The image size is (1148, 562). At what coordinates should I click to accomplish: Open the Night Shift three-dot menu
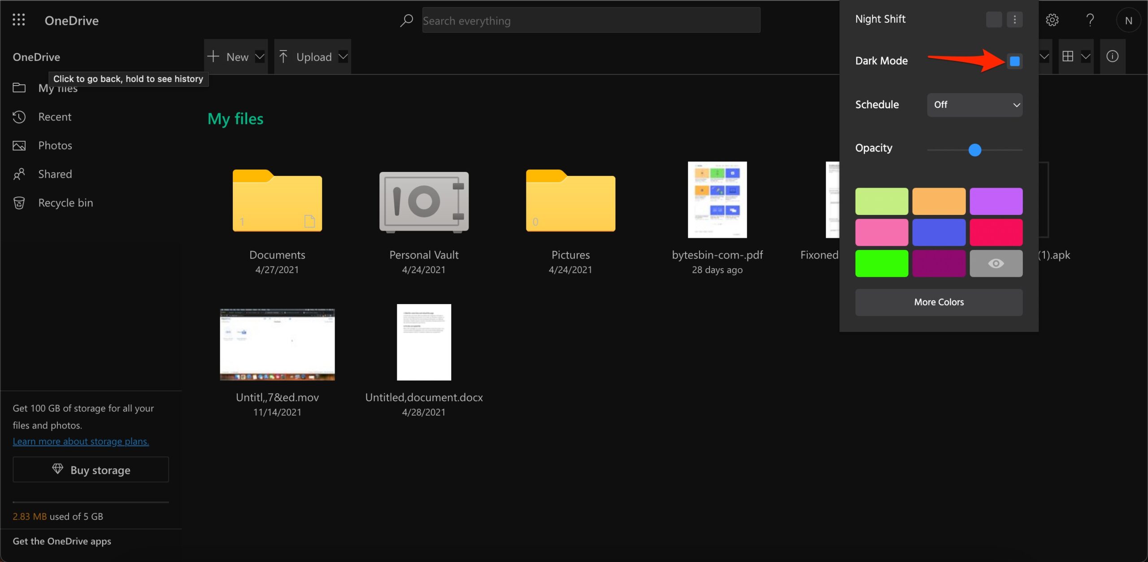[x=1014, y=19]
